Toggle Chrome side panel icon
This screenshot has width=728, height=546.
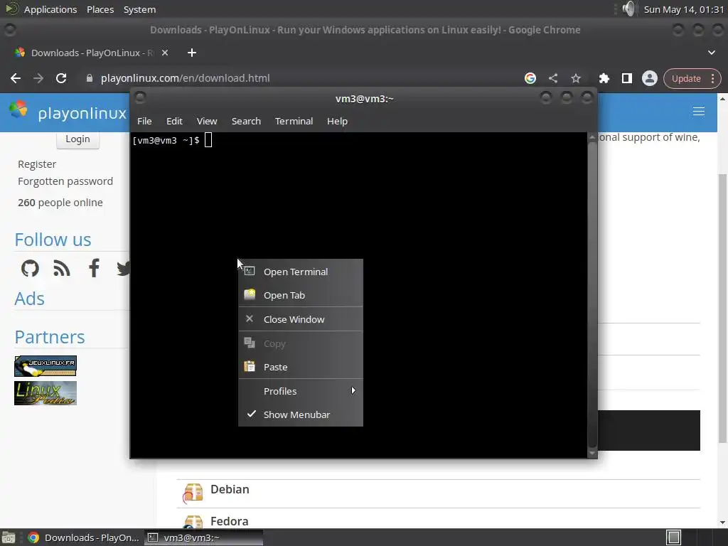coord(627,78)
